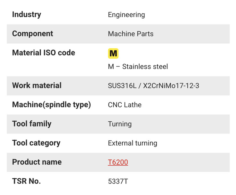
Task: Select the External turning value
Action: 133,143
